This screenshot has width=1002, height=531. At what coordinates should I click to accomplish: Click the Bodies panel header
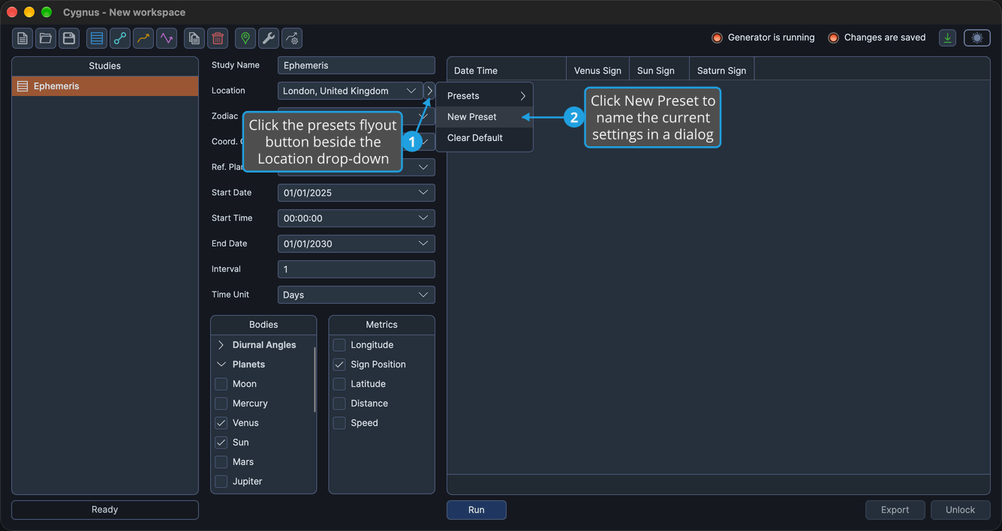tap(263, 325)
